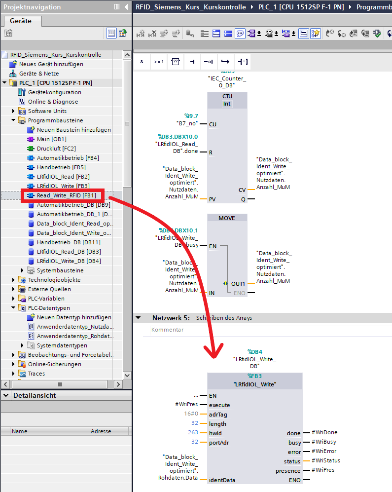The width and height of the screenshot is (392, 492).
Task: Click the free-form comments speech bubble icon
Action: (240, 34)
